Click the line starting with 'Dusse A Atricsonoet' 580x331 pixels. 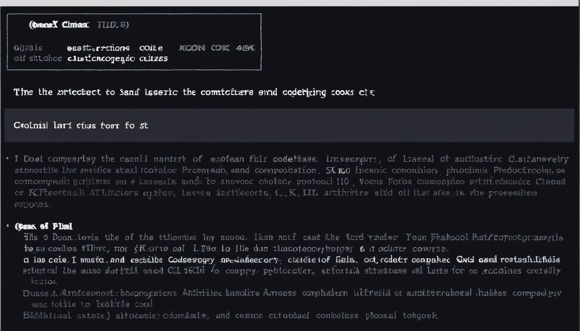[x=291, y=293]
